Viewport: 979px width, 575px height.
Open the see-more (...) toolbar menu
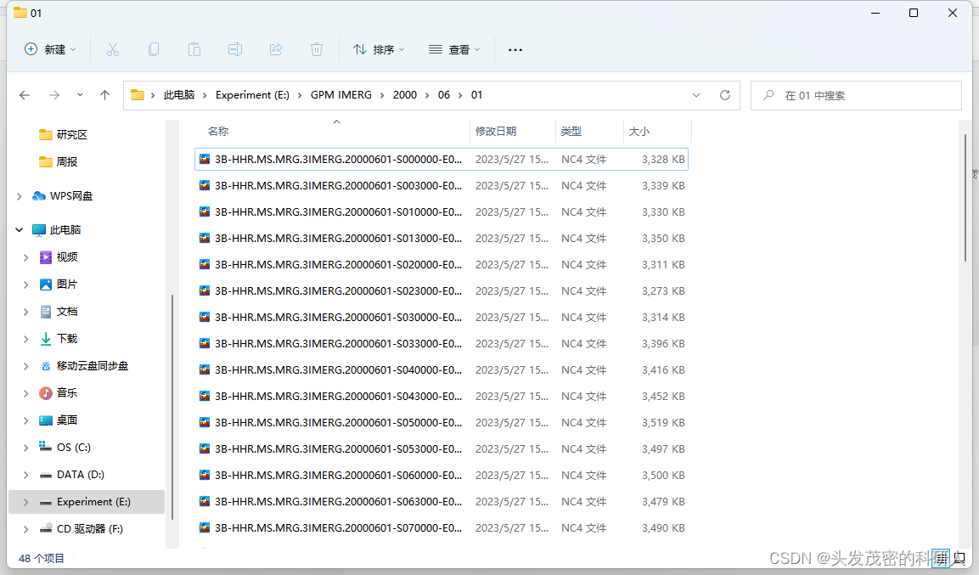click(515, 49)
